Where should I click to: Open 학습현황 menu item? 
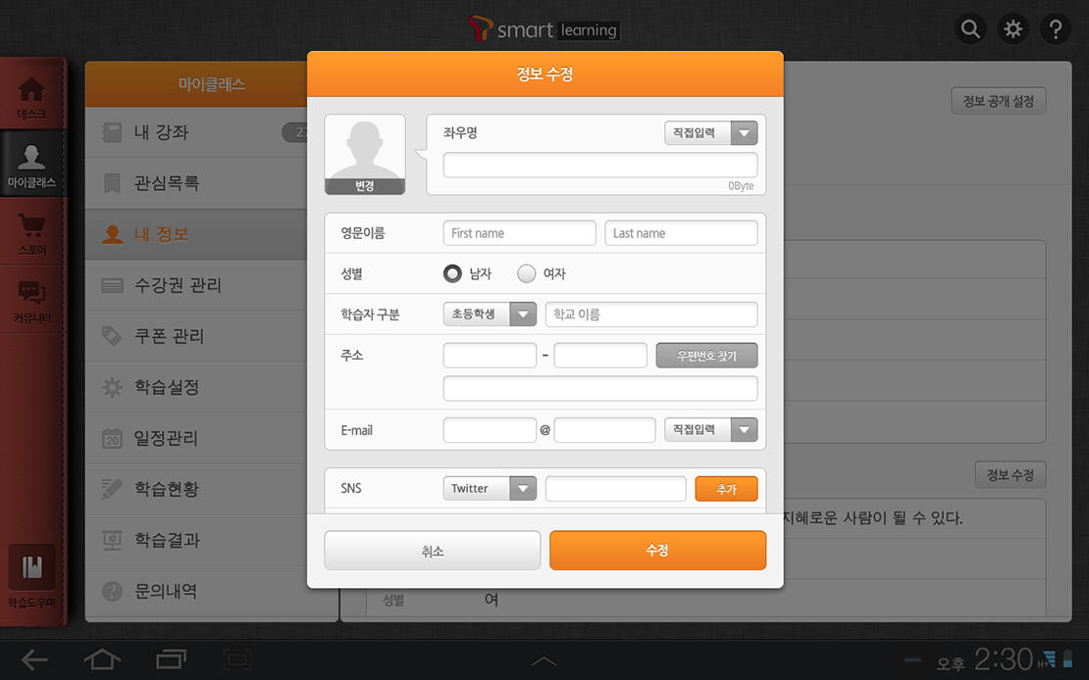197,489
